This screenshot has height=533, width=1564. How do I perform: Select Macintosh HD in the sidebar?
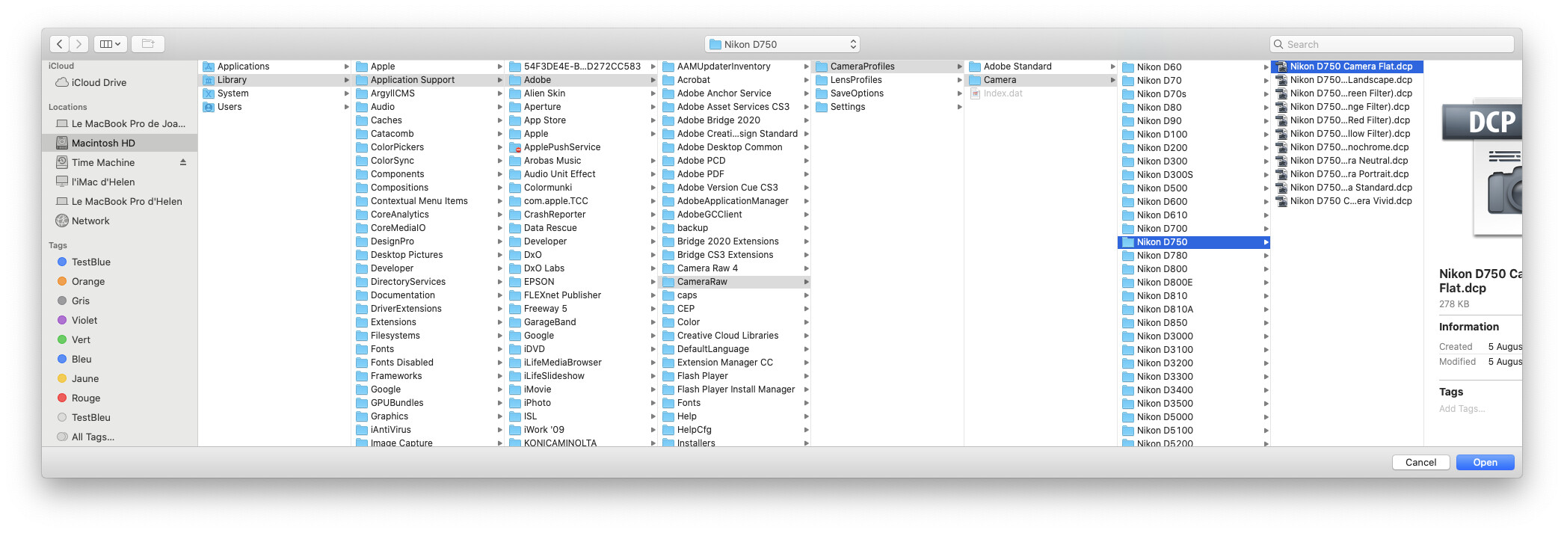103,143
